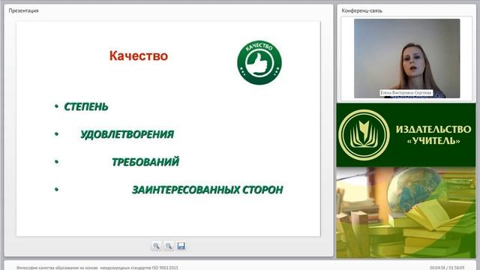Viewport: 480px width, 270px height.
Task: Select the red slide title Качество
Action: (139, 56)
